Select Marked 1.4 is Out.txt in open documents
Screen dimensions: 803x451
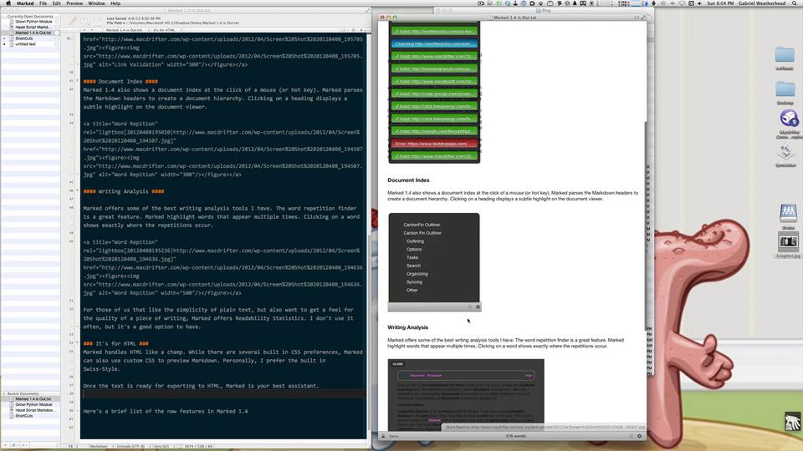point(33,33)
